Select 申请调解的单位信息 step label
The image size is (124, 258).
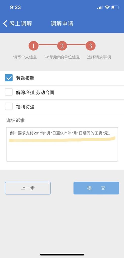tap(62, 57)
